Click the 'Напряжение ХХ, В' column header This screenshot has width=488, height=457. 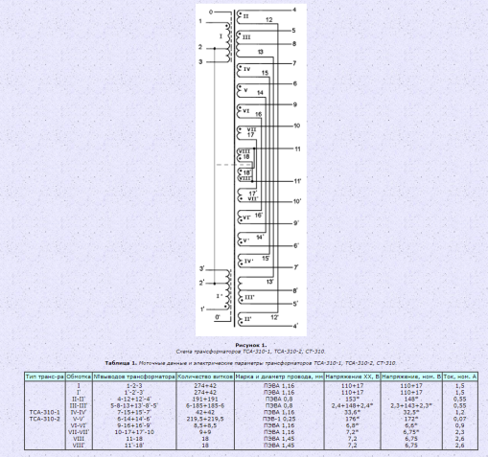tap(352, 377)
